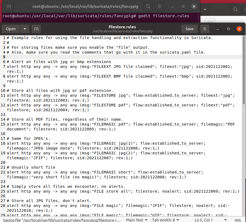Open the Tab Width: 8 selector
The height and width of the screenshot is (222, 246).
coord(166,220)
